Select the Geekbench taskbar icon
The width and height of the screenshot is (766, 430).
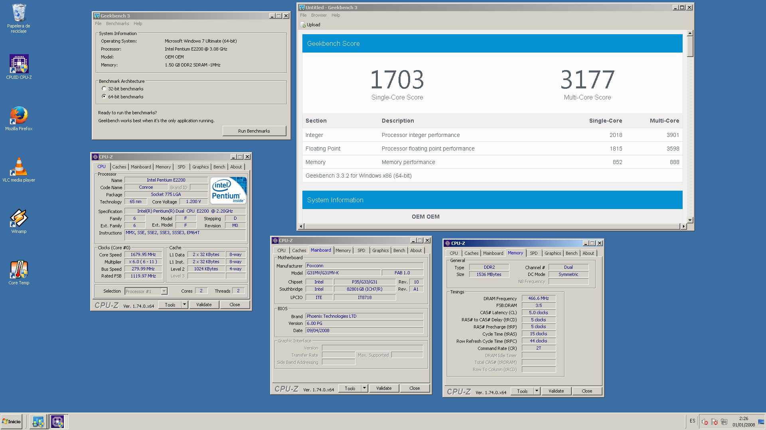click(38, 422)
